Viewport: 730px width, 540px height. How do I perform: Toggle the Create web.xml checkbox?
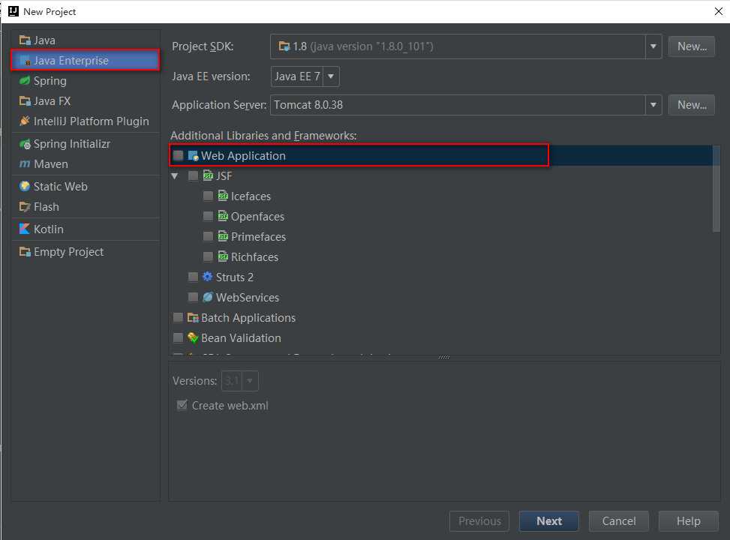182,405
